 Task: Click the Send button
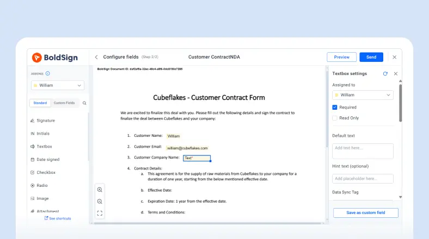point(371,57)
